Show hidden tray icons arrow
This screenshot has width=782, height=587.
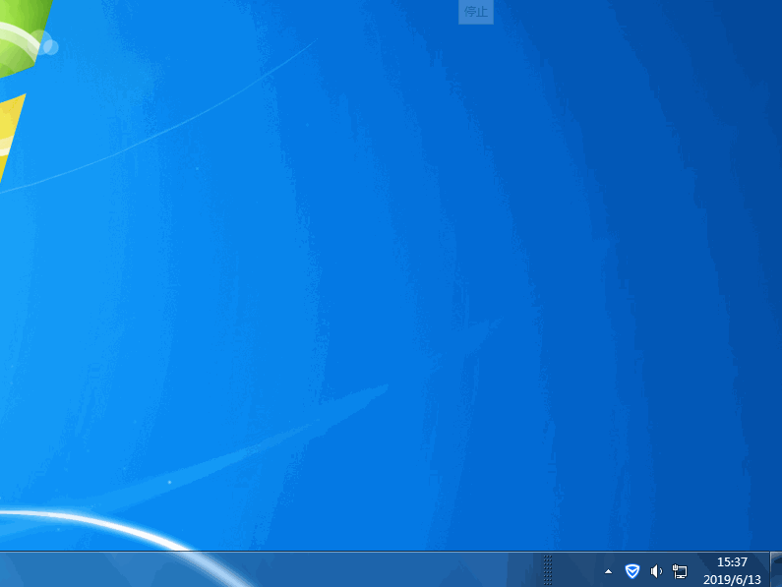(608, 571)
